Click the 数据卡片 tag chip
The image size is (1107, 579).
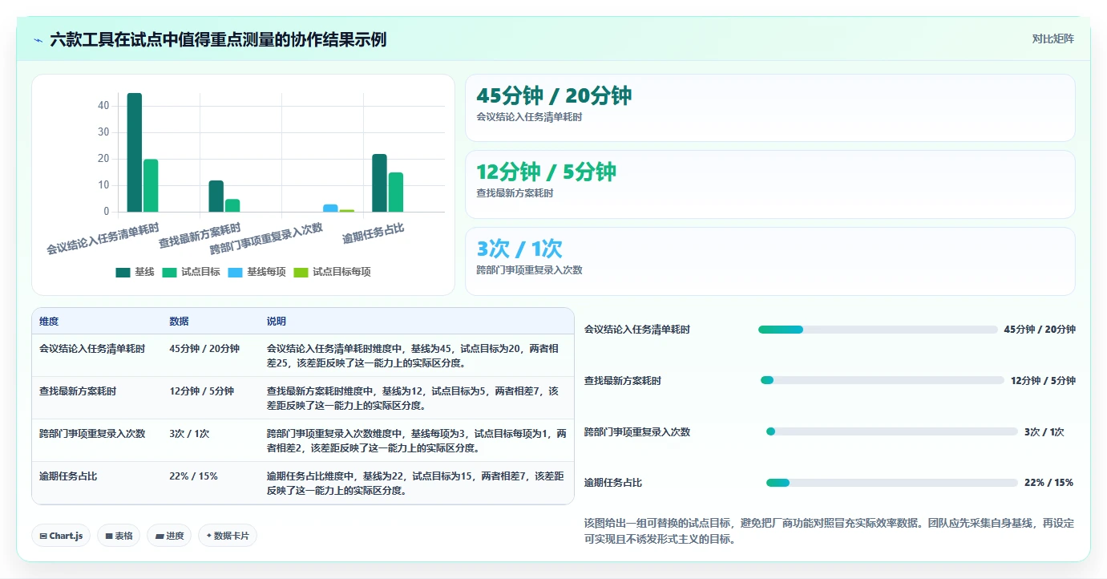(x=228, y=536)
